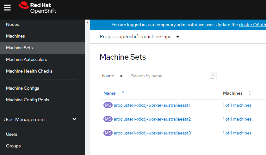Click the Red Hat OpenShift logo
This screenshot has width=266, height=155.
pos(37,8)
